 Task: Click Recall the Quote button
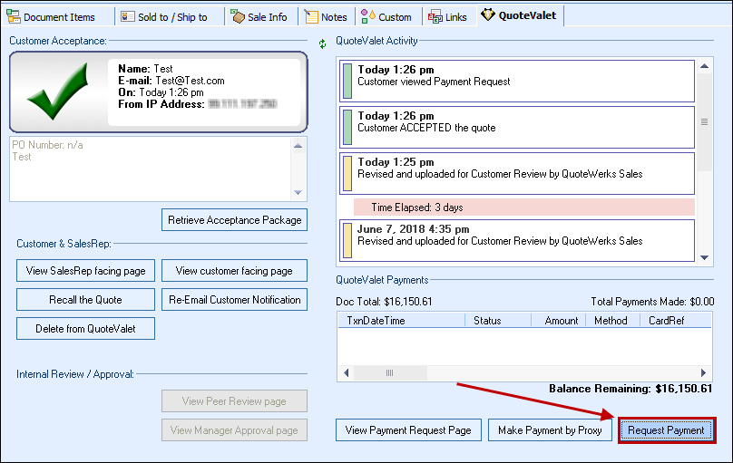[85, 300]
